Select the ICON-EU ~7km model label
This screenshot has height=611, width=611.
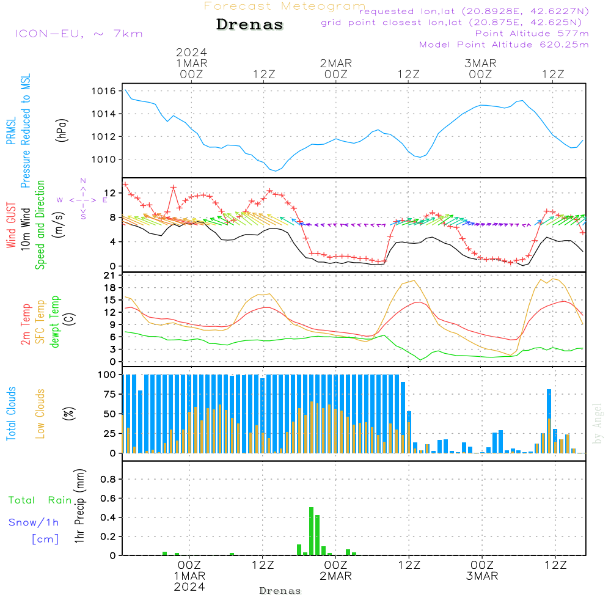pyautogui.click(x=78, y=34)
